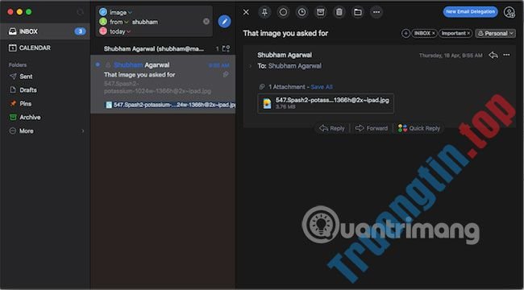Remove the Important label tag
The width and height of the screenshot is (524, 290).
click(468, 33)
